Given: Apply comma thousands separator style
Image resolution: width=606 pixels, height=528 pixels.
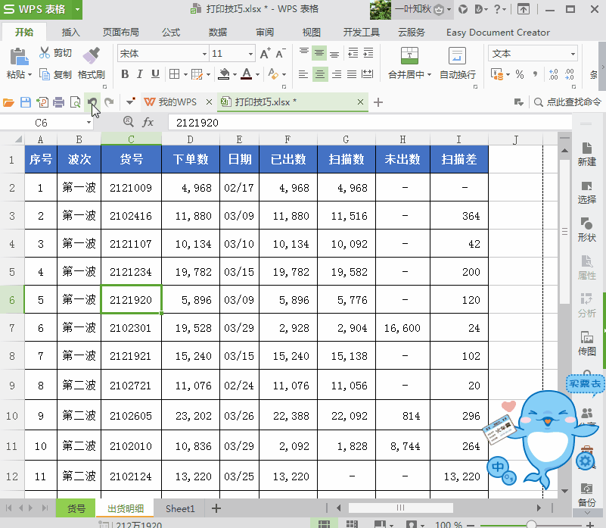Looking at the screenshot, I should (x=536, y=74).
